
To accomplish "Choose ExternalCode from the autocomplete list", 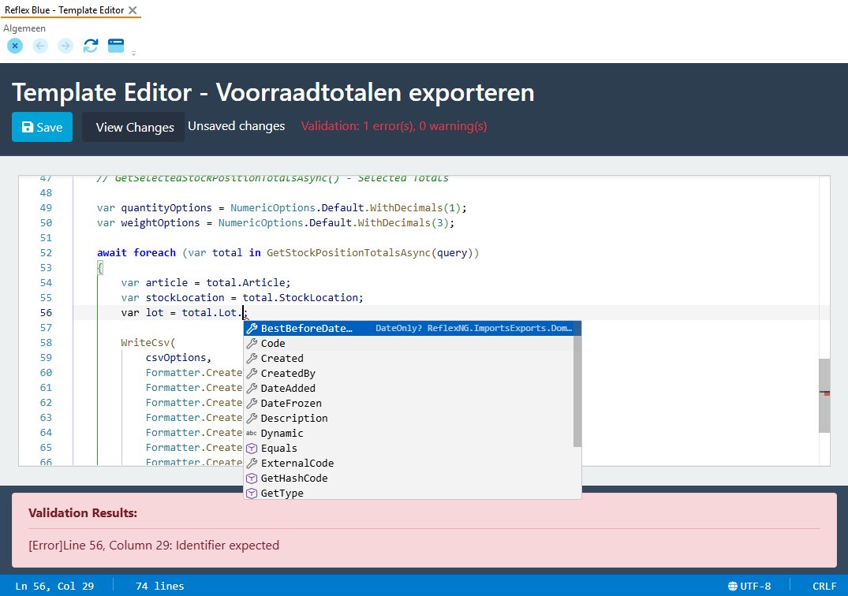I will pos(409,463).
